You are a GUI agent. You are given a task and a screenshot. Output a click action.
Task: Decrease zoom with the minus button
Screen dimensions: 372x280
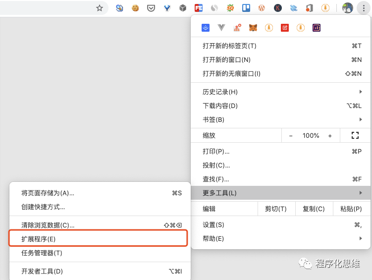pos(291,136)
